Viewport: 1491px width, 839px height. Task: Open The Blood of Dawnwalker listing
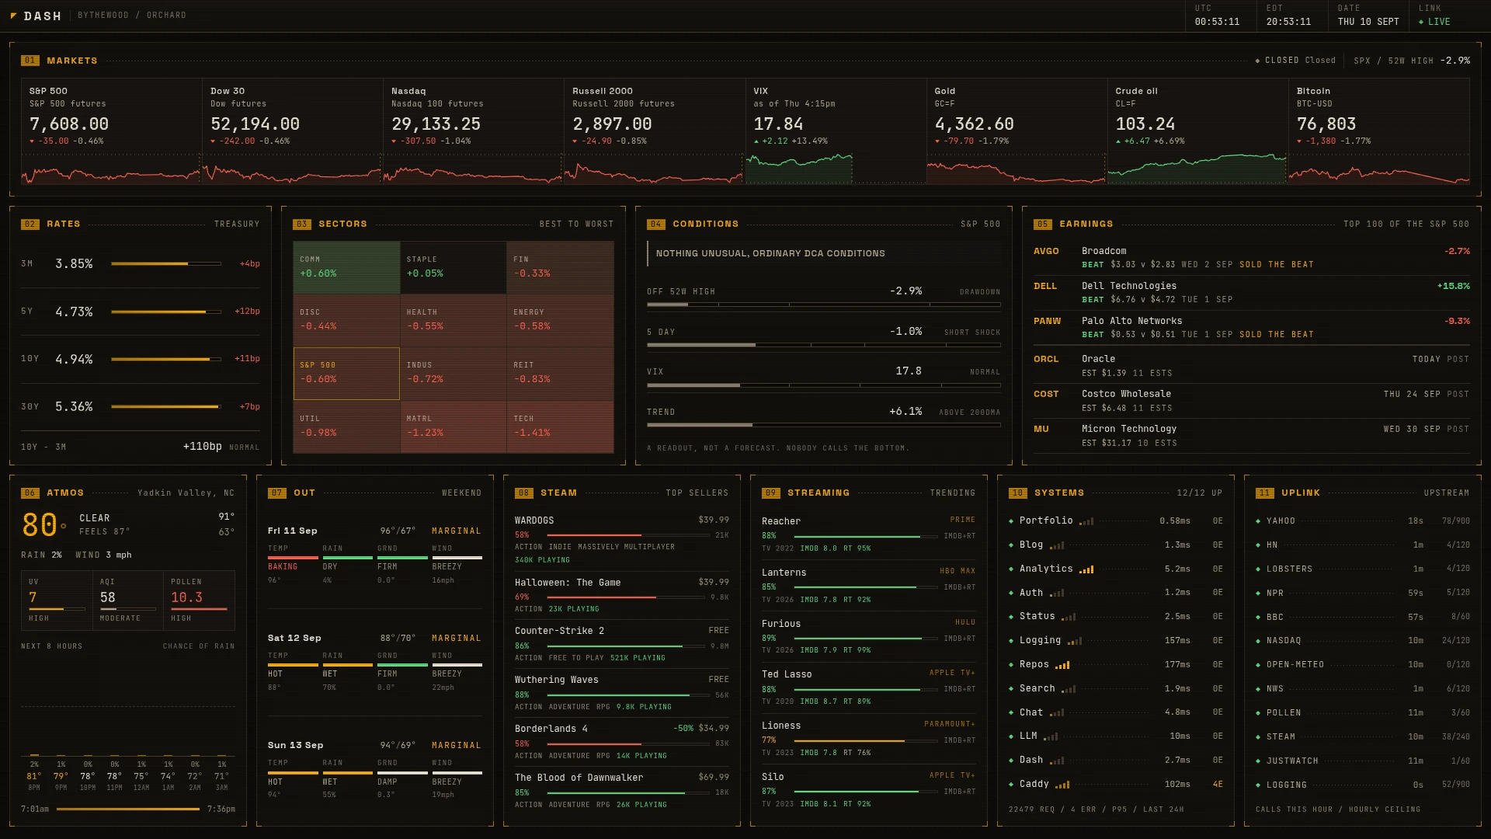622,792
